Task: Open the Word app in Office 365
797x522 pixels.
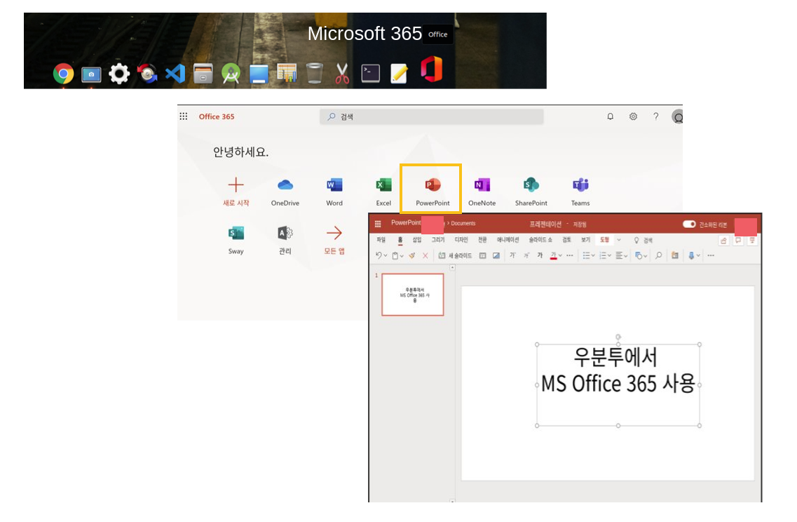Action: [x=334, y=191]
